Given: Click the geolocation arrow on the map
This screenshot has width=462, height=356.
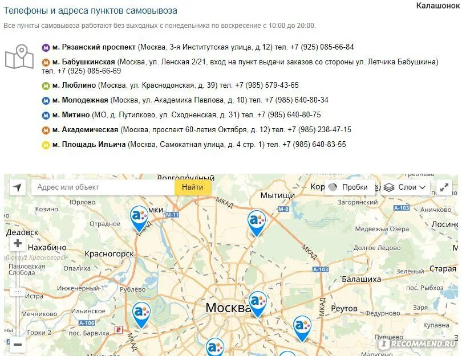Looking at the screenshot, I should pos(18,187).
